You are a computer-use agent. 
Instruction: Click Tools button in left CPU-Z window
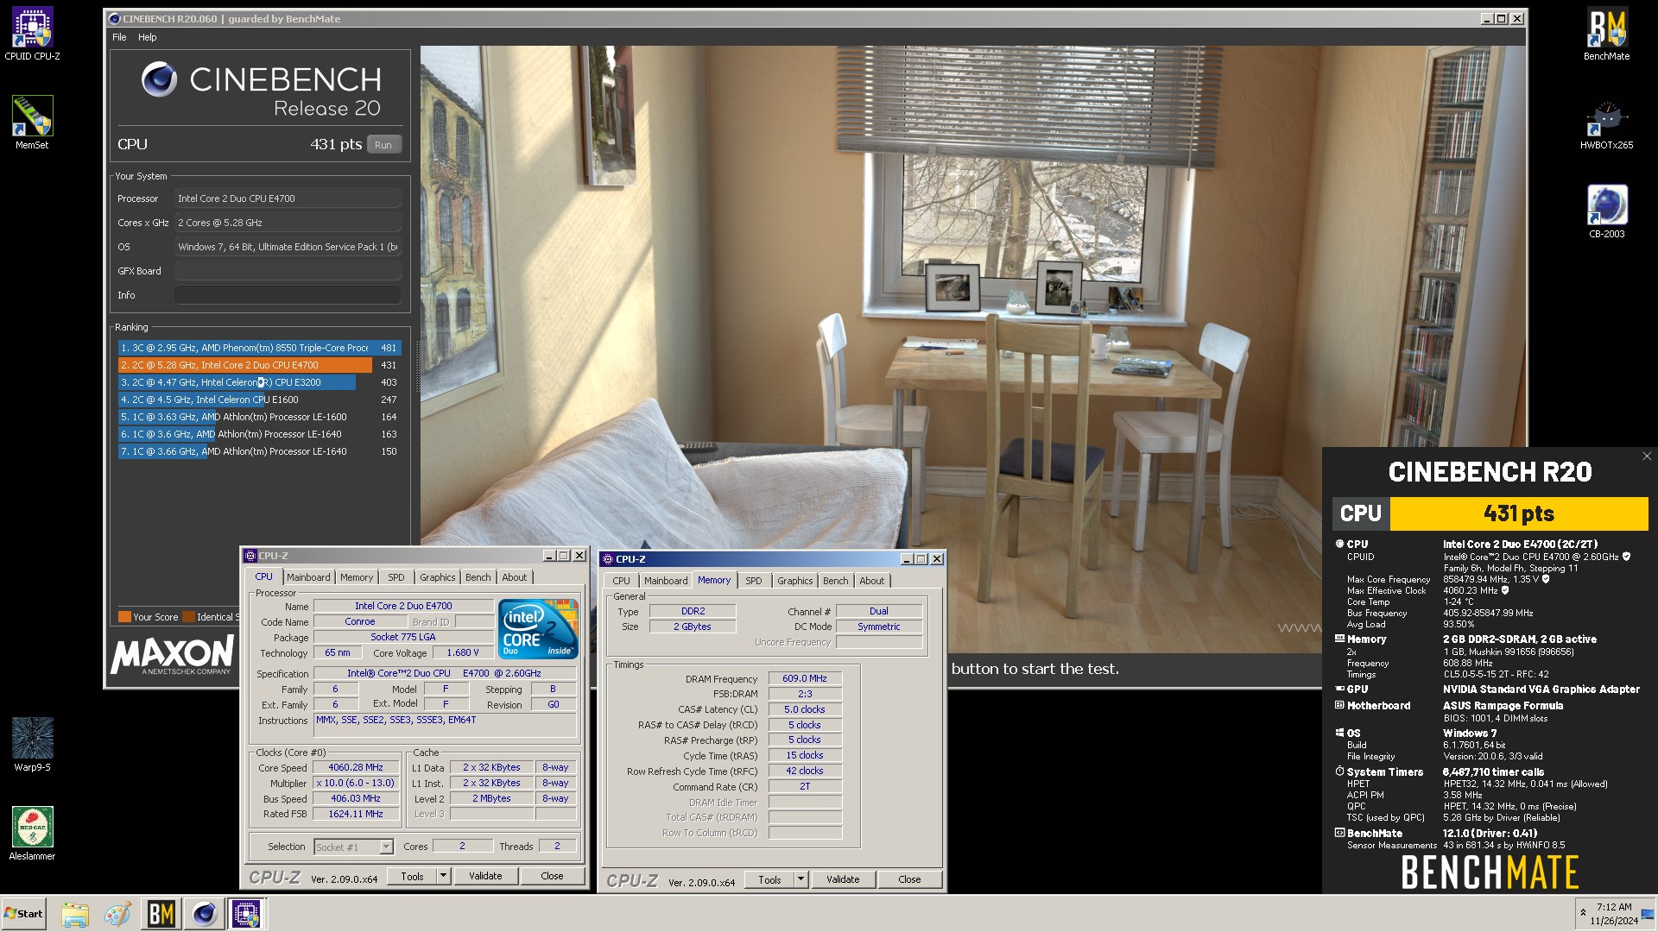tap(413, 876)
